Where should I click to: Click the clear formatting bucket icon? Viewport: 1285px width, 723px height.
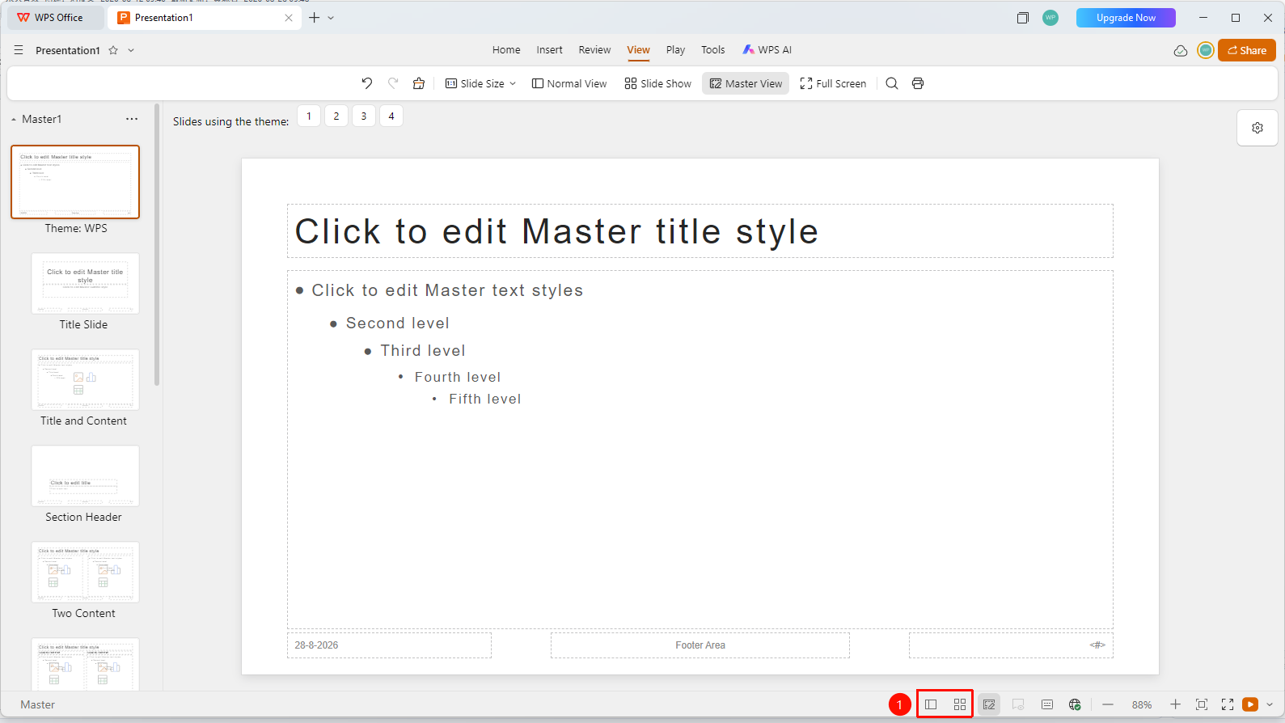click(x=419, y=83)
